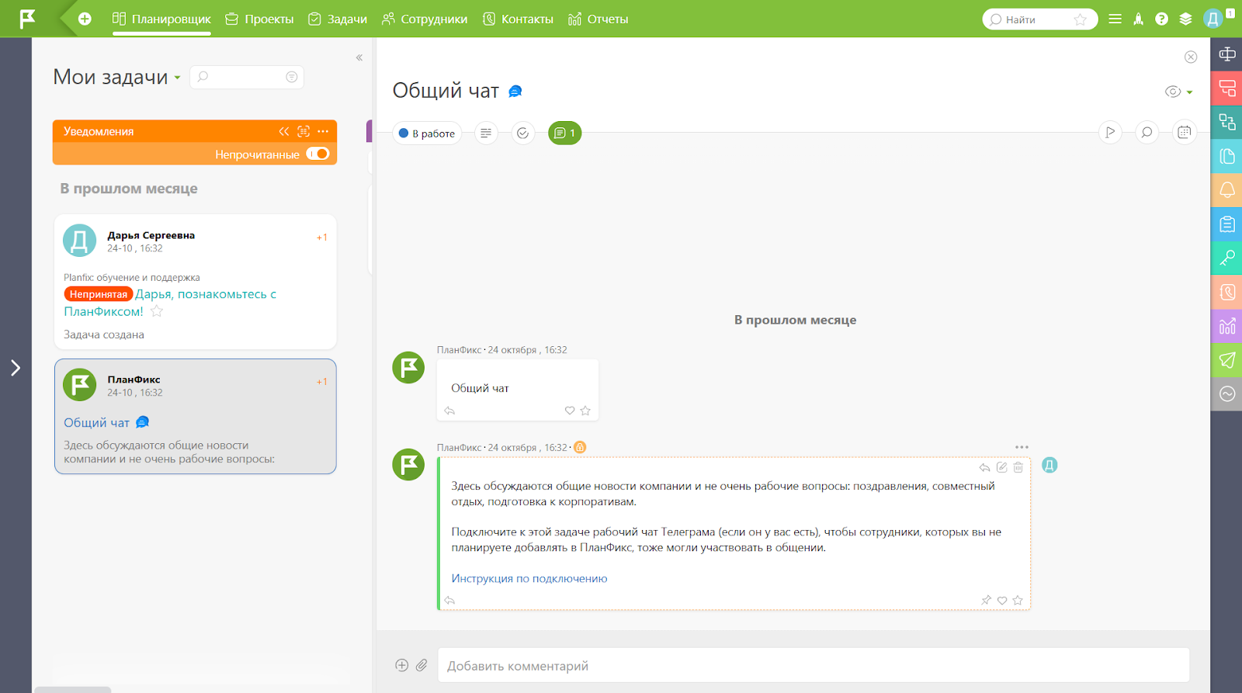Pin the second message with the pin icon
Viewport: 1242px width, 693px height.
pos(986,600)
